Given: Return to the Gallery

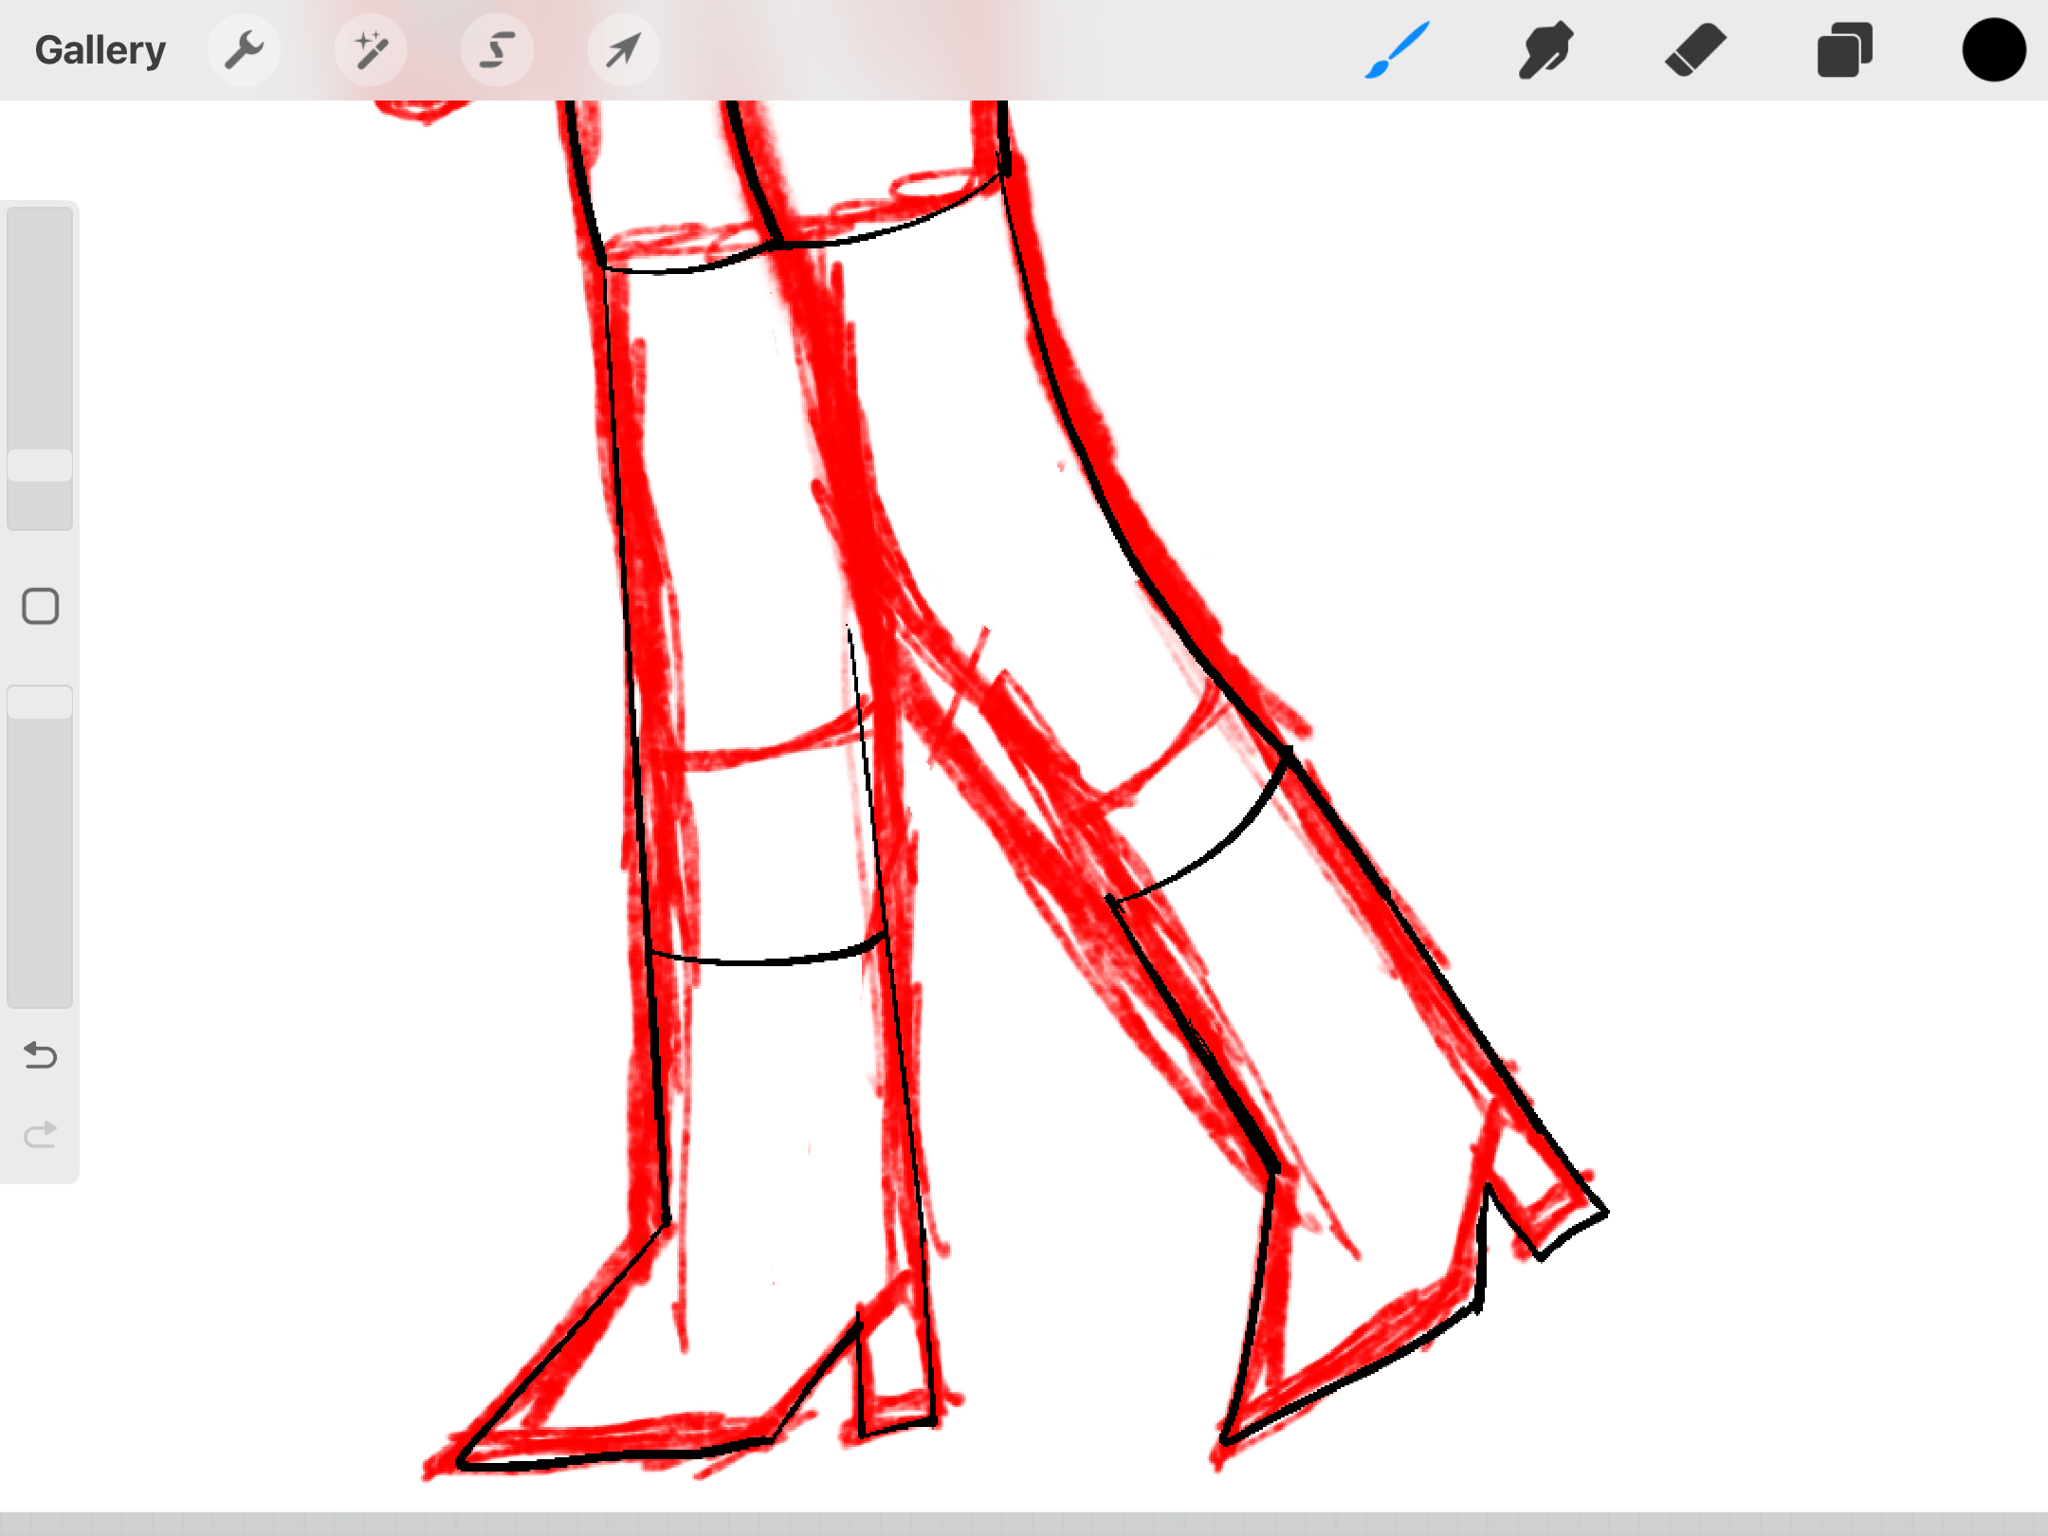Looking at the screenshot, I should click(x=100, y=49).
